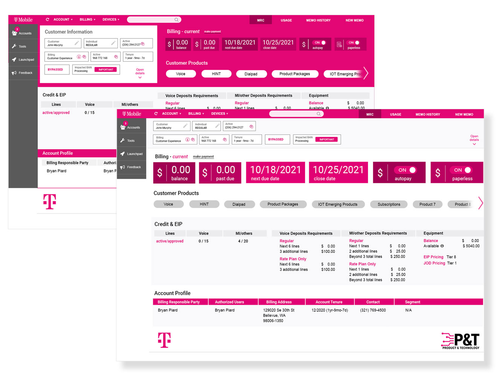
Task: Open Feedback in front window sidebar
Action: click(x=131, y=167)
